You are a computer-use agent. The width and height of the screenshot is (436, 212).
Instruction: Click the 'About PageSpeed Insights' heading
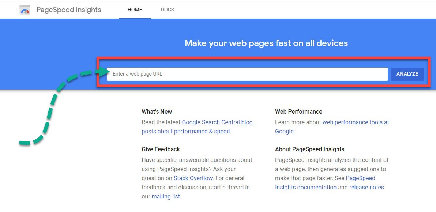309,149
